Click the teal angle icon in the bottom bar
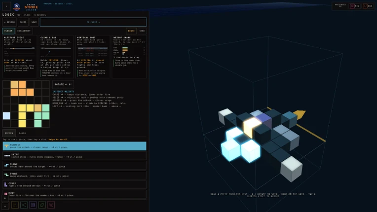Screen dimensions: 377x212 (x=24, y=205)
